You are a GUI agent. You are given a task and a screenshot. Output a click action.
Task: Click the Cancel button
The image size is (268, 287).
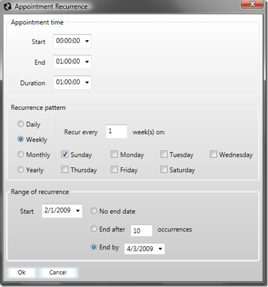(x=58, y=273)
